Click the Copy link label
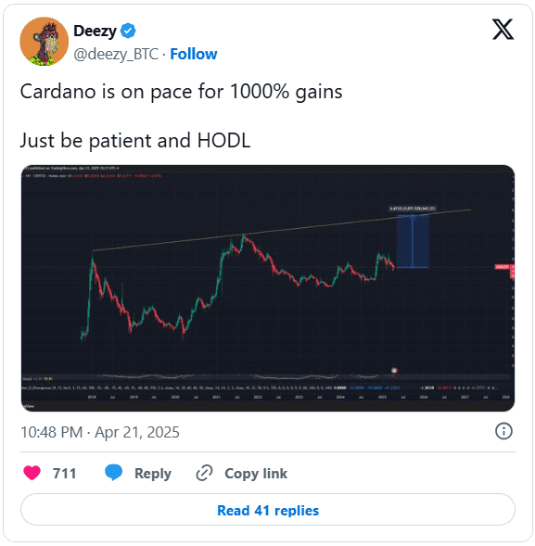The image size is (535, 546). pos(256,473)
